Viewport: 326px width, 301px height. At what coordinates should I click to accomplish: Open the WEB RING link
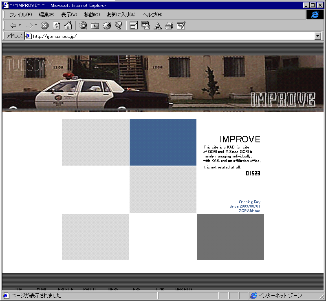coord(184,289)
